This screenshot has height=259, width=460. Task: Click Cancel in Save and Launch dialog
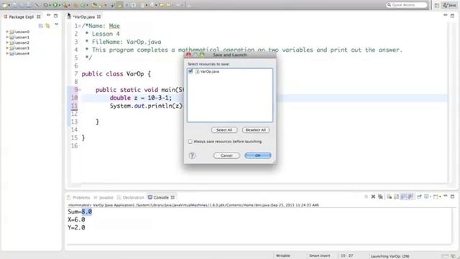point(226,155)
